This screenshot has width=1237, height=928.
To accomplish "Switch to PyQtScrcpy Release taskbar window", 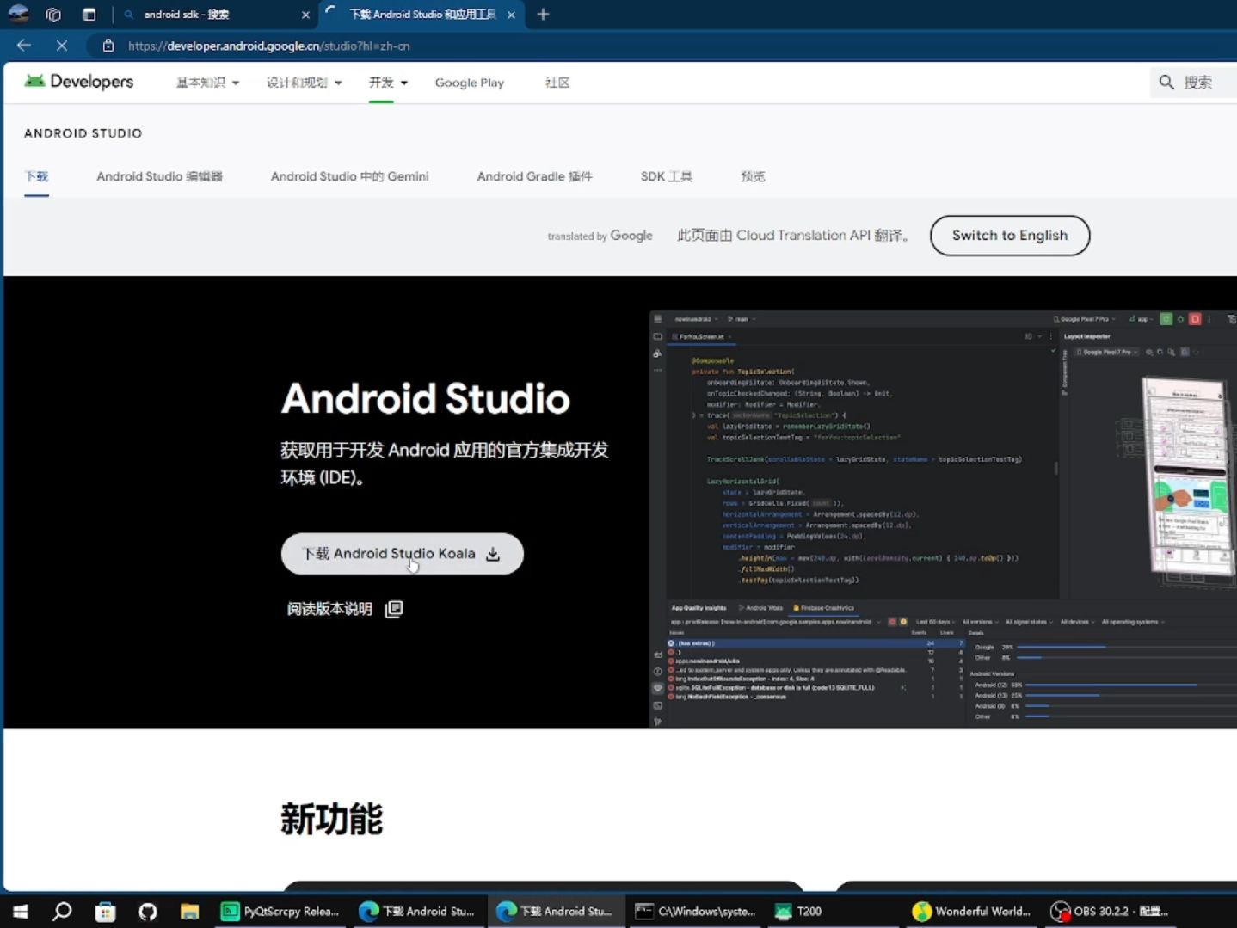I will [280, 912].
